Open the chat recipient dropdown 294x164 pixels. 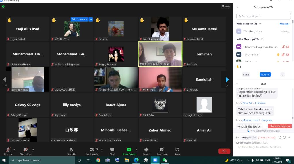[248, 138]
